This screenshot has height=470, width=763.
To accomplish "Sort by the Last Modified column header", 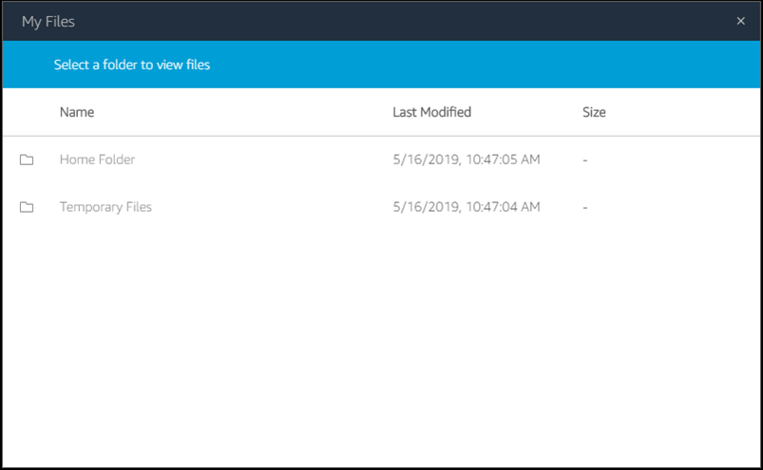I will [x=431, y=112].
